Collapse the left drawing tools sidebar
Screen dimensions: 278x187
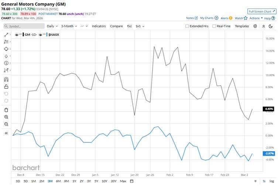click(x=6, y=133)
